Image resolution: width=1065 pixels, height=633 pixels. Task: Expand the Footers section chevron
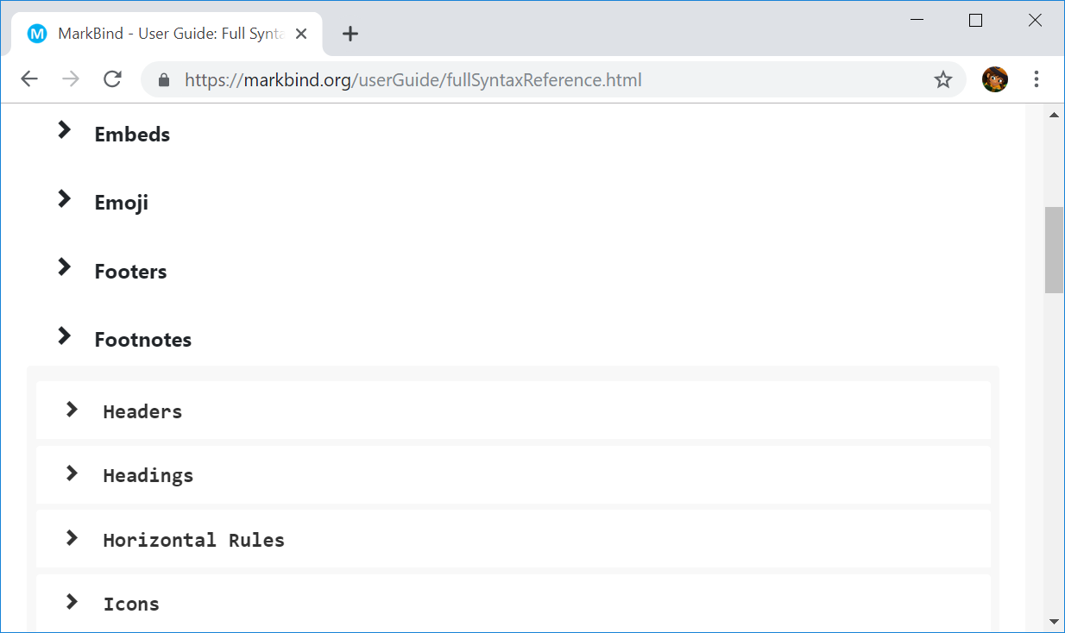coord(64,266)
